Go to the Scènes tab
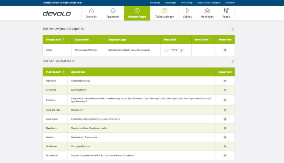This screenshot has height=163, width=284. 187,13
